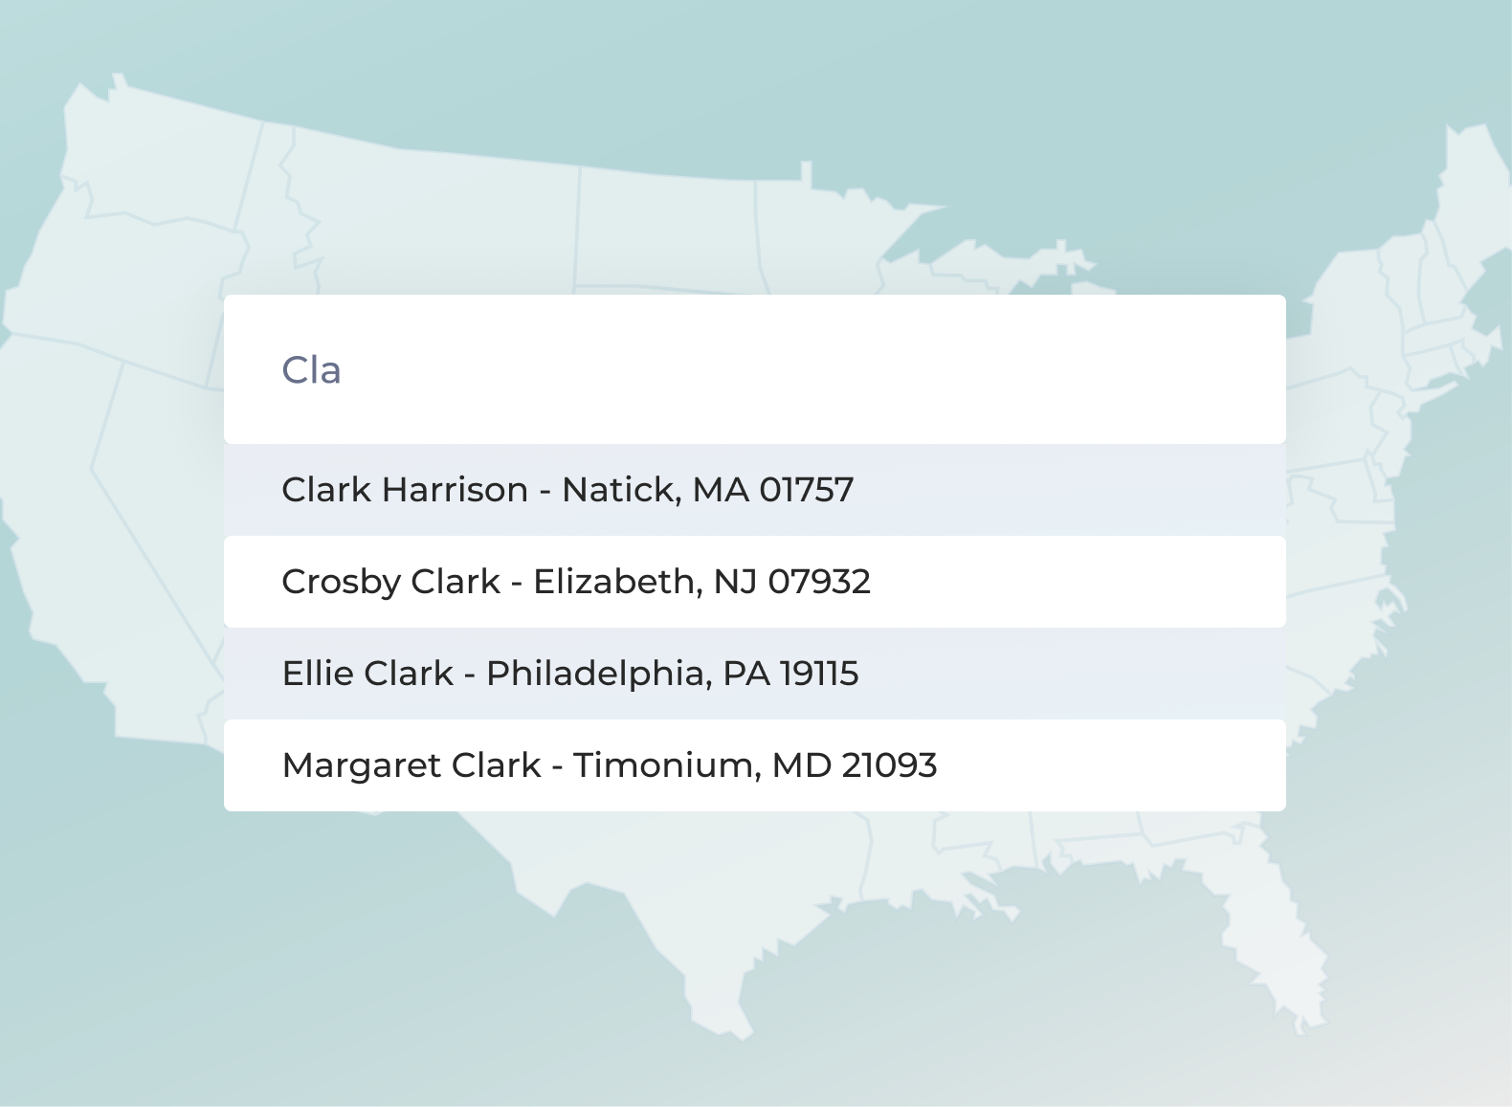Image resolution: width=1512 pixels, height=1107 pixels.
Task: Open the result with zip code 19115
Action: [754, 674]
